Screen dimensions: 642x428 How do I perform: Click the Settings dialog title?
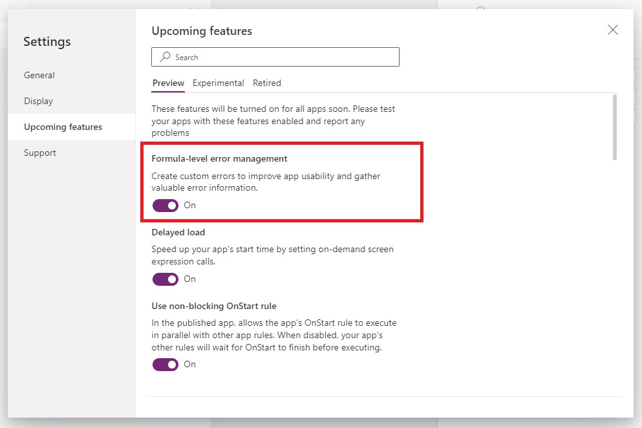coord(47,41)
